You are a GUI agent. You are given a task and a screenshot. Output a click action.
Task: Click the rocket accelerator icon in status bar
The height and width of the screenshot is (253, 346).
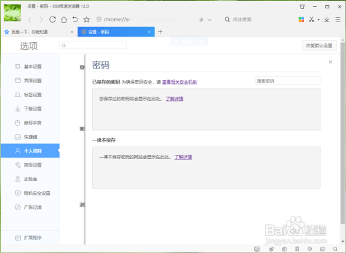coord(271,249)
